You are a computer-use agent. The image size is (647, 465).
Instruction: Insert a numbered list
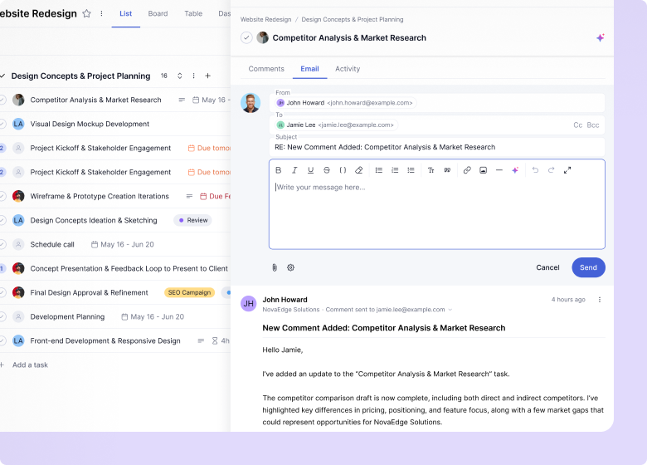(395, 170)
